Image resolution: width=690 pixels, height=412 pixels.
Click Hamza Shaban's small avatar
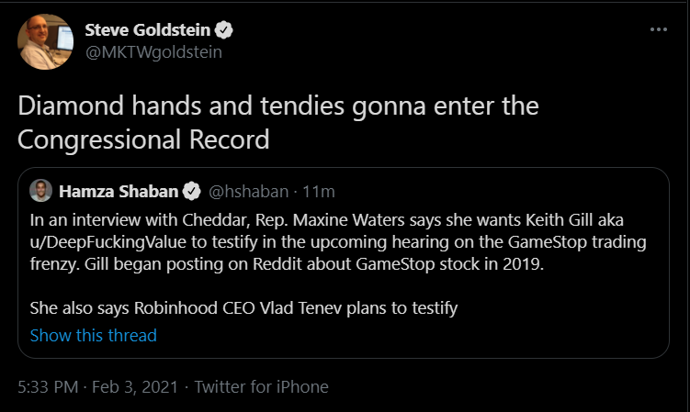click(40, 191)
